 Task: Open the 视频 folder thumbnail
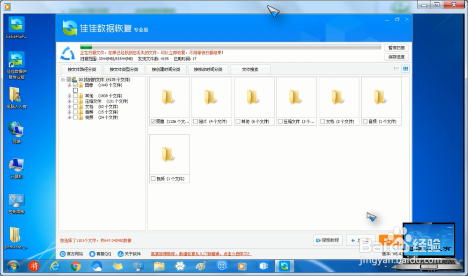169,154
